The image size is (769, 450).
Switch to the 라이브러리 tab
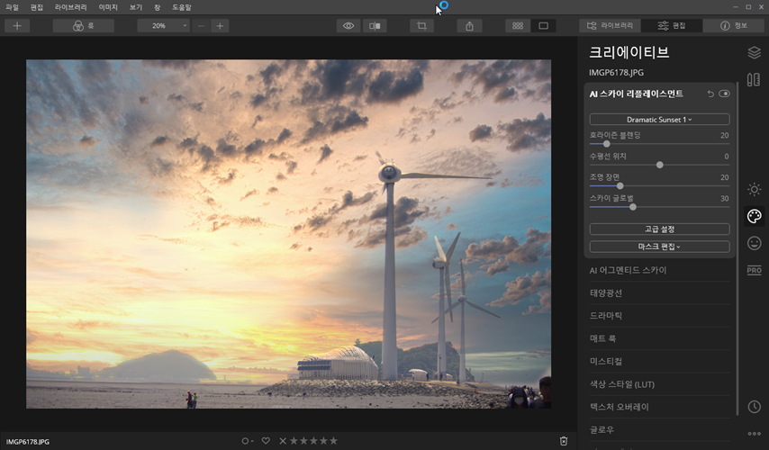pyautogui.click(x=609, y=26)
